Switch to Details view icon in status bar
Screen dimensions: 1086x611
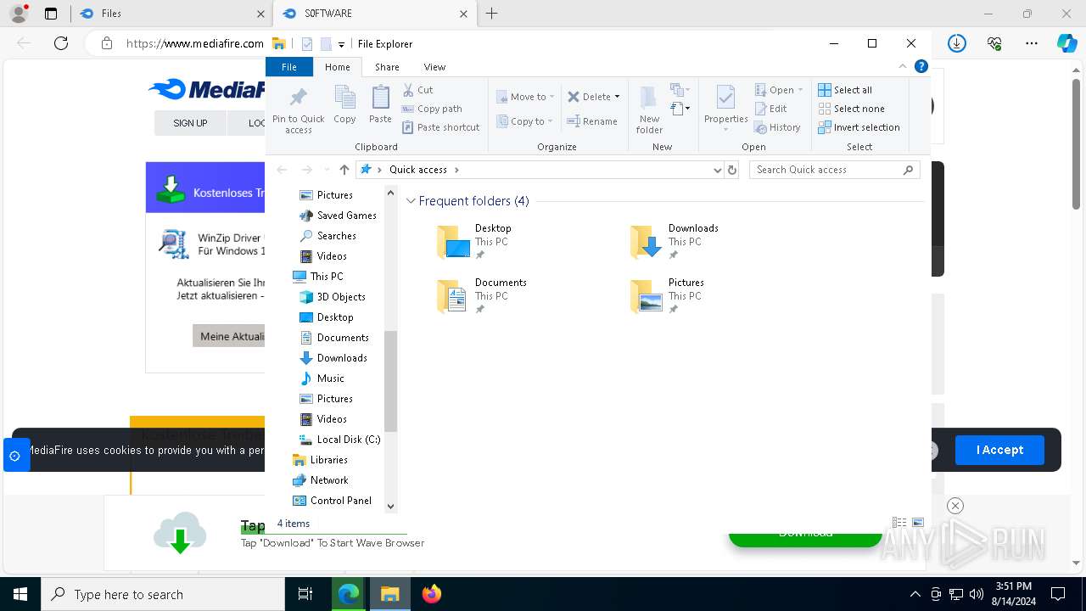899,523
